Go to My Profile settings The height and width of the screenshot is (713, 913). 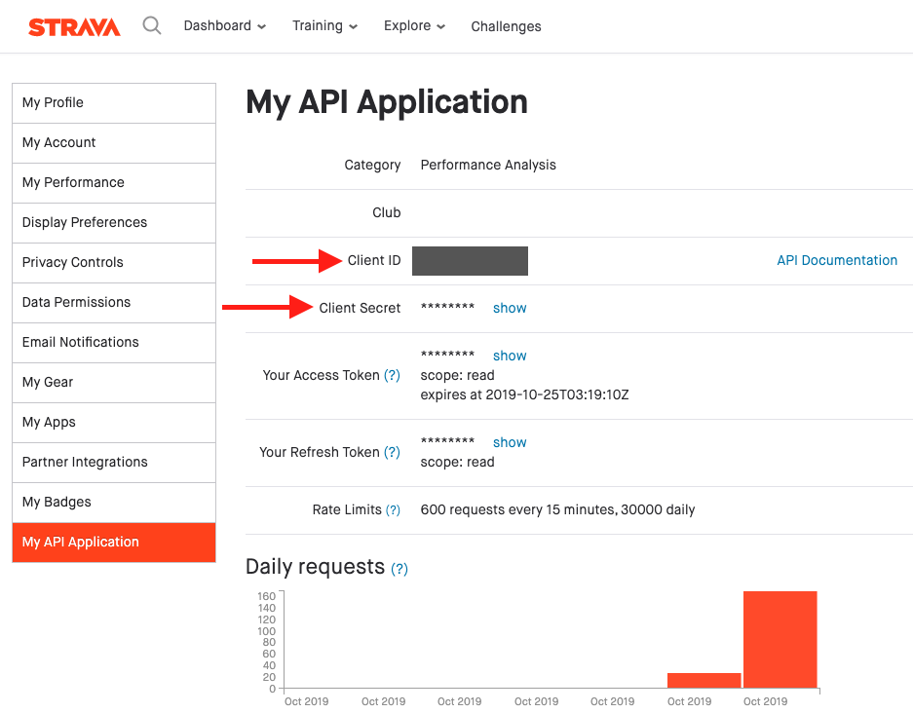(x=114, y=103)
